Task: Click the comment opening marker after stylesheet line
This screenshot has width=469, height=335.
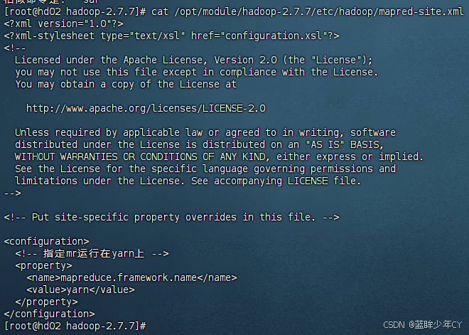Action: pos(15,48)
